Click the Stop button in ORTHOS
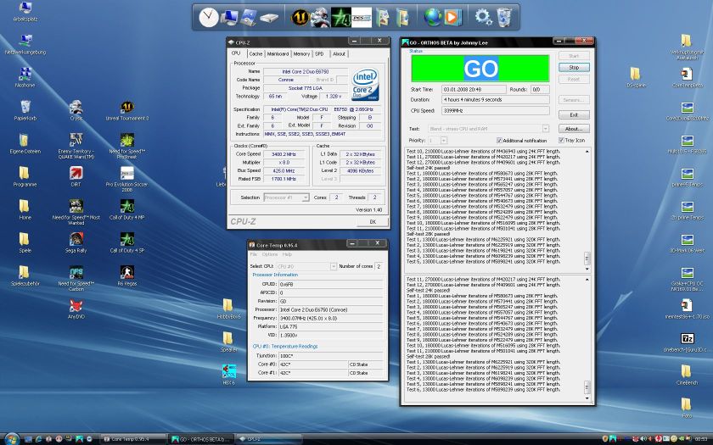Viewport: 713px width, 445px height. [574, 67]
